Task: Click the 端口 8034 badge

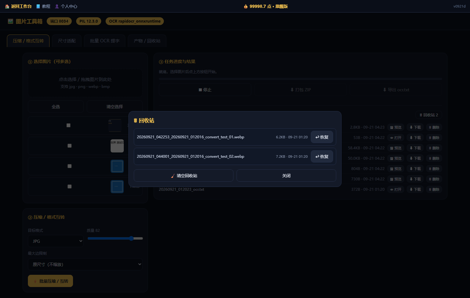Action: point(59,21)
